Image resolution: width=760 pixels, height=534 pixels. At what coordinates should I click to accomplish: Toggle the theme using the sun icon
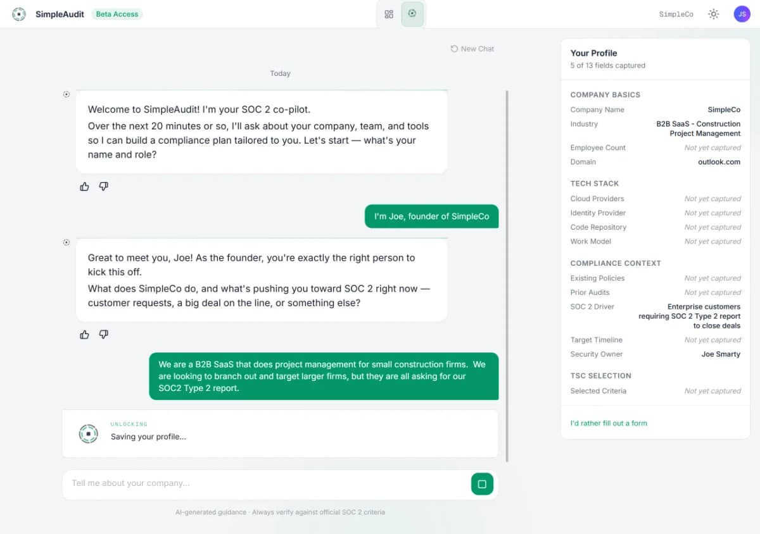(x=713, y=13)
